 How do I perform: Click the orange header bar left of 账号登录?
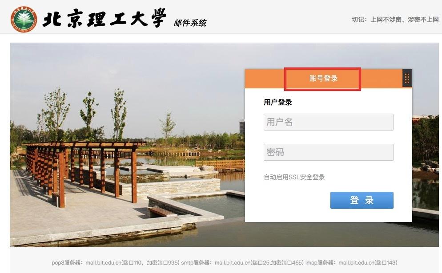(265, 79)
